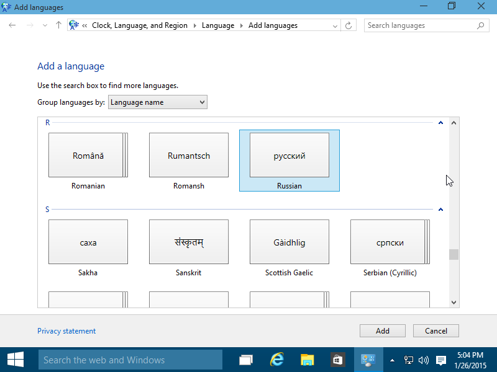Click the Add button
This screenshot has width=497, height=372.
point(383,331)
